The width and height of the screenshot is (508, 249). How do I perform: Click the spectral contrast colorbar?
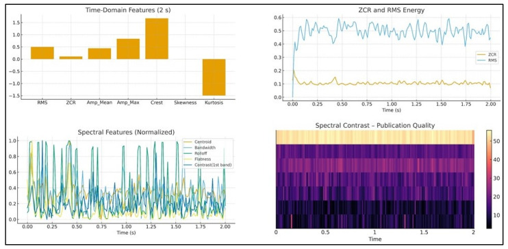coord(490,179)
